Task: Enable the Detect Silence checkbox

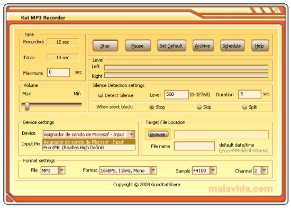Action: [101, 95]
